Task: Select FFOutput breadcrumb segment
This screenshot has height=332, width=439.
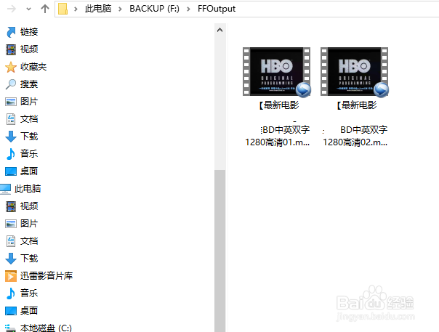Action: 217,9
